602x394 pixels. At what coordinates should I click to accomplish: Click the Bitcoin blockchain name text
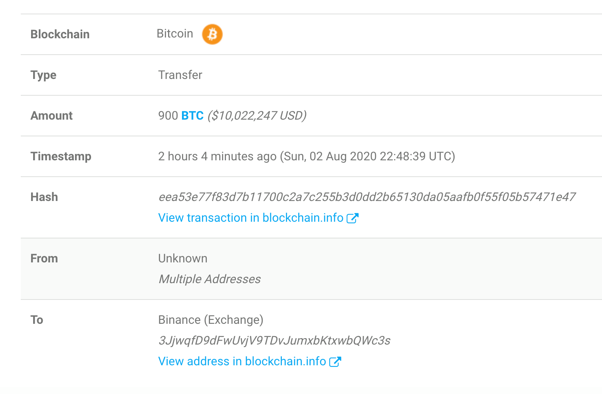(x=175, y=33)
